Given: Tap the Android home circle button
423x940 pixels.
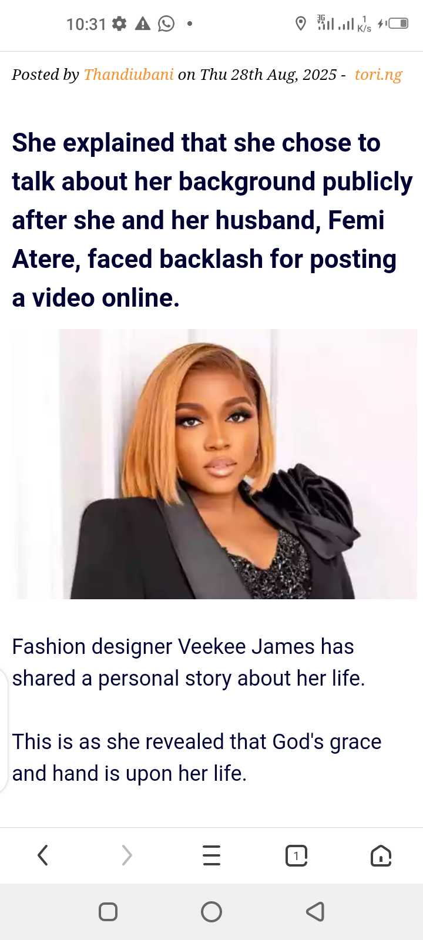Looking at the screenshot, I should point(211,912).
